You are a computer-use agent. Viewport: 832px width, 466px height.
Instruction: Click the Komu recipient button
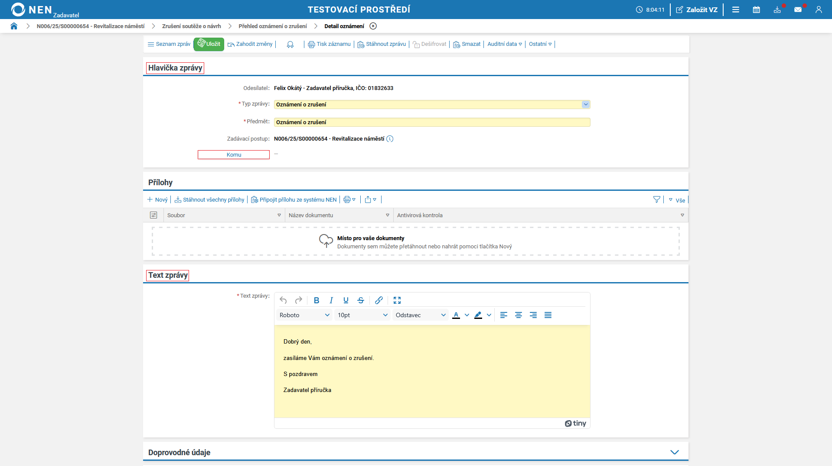pos(234,155)
